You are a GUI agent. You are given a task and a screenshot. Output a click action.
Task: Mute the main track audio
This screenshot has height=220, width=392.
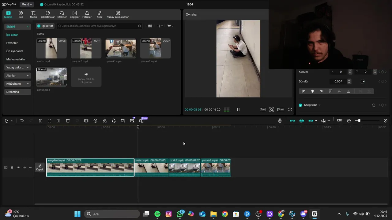(24, 167)
